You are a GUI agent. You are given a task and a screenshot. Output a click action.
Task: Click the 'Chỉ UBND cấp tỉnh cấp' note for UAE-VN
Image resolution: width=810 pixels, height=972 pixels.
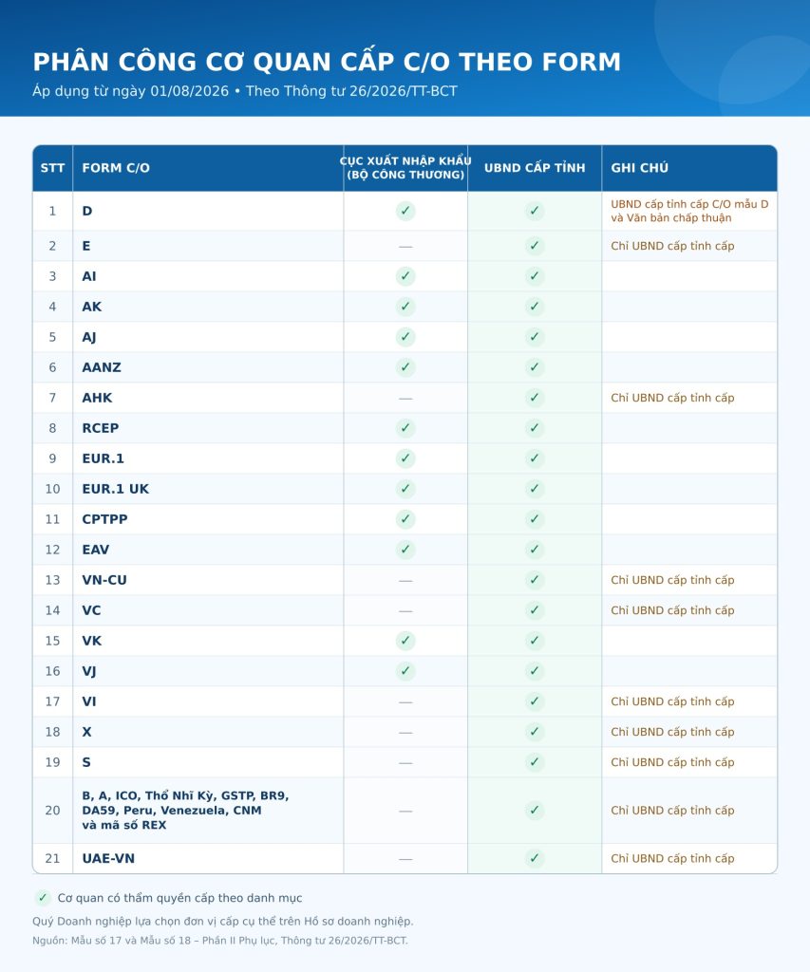tap(672, 858)
